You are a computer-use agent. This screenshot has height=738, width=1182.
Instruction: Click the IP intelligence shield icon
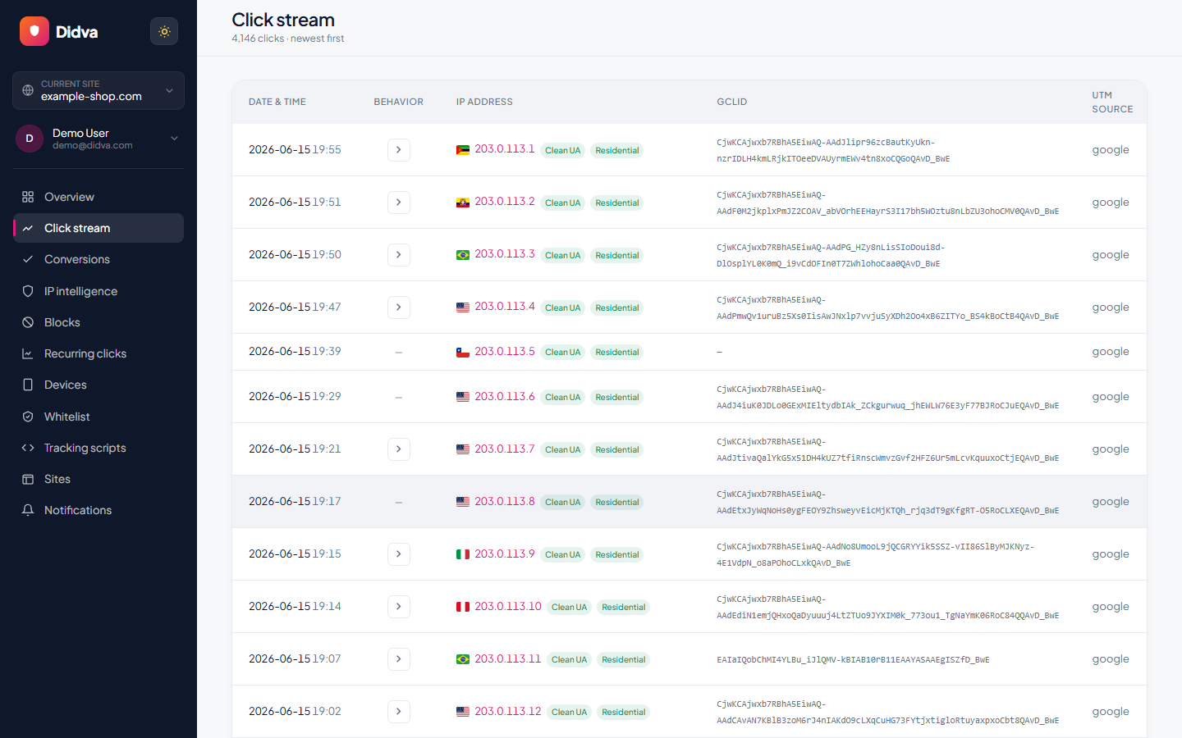pos(28,291)
